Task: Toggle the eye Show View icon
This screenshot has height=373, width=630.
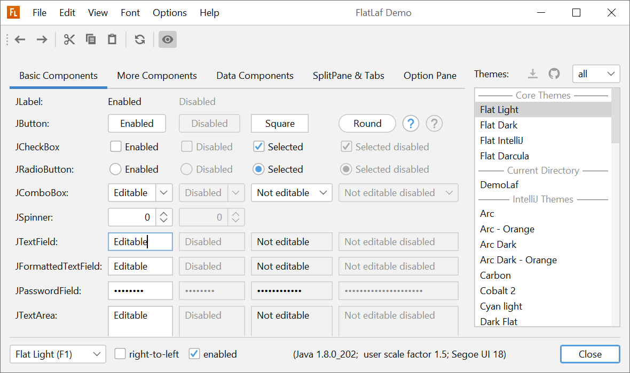Action: click(x=168, y=39)
